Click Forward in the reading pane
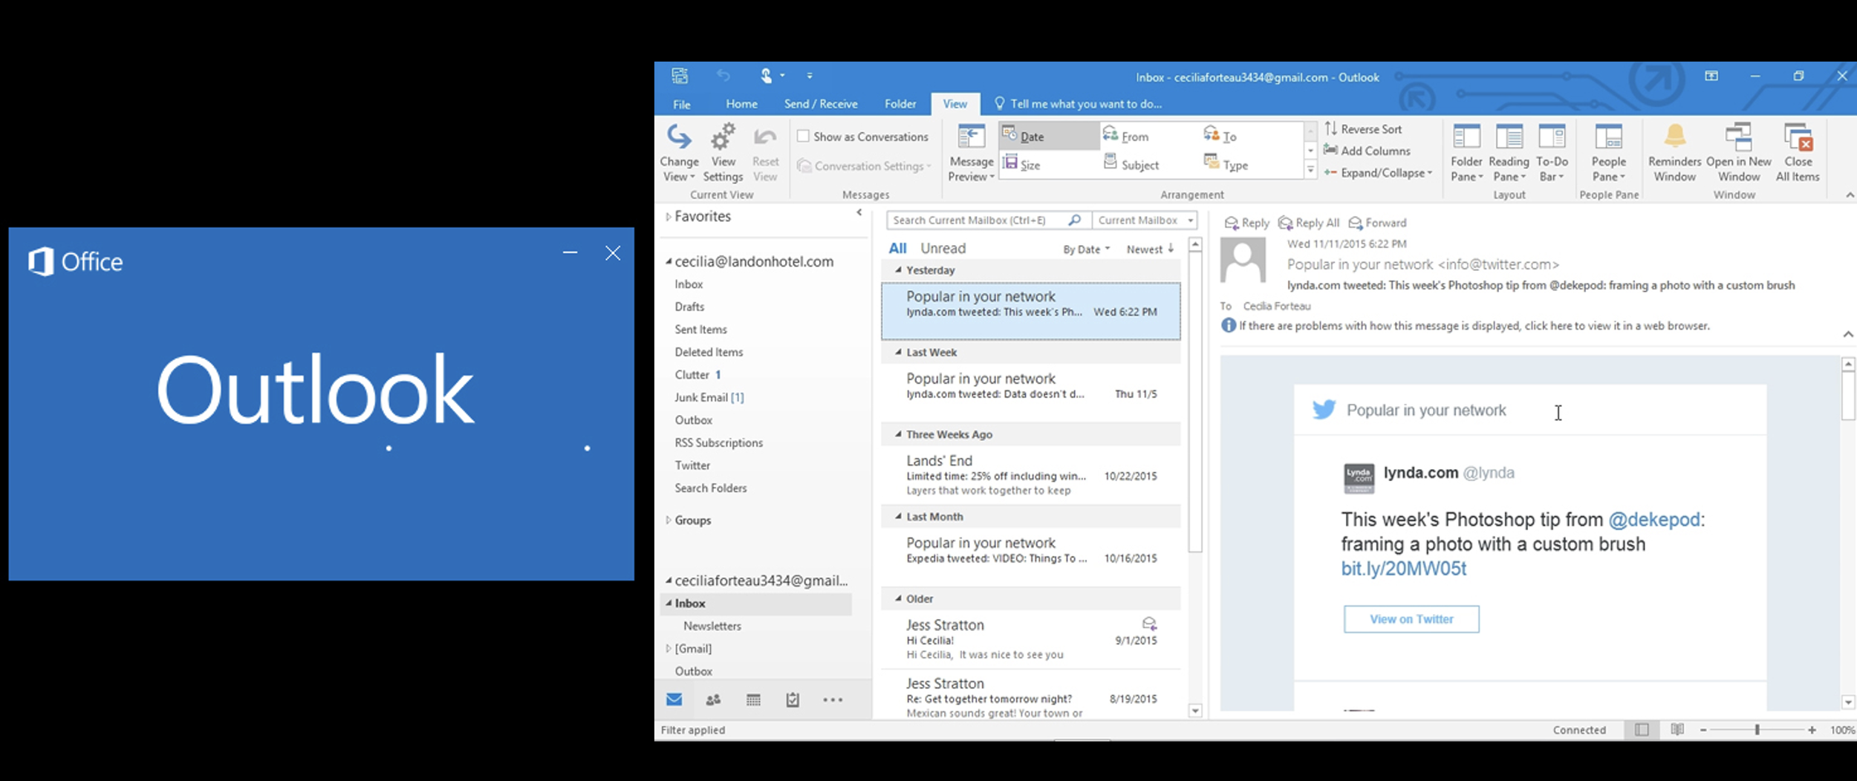1857x781 pixels. [x=1377, y=223]
